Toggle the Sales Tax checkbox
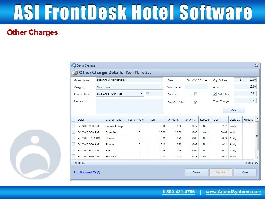The width and height of the screenshot is (265, 199). click(215, 94)
